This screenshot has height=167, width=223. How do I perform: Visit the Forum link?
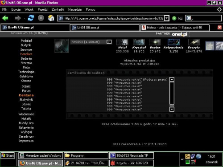[26, 91]
